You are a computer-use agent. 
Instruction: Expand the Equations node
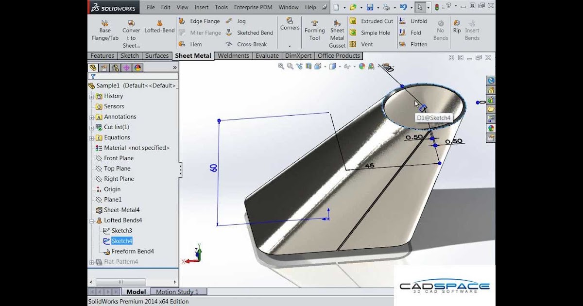tap(91, 137)
